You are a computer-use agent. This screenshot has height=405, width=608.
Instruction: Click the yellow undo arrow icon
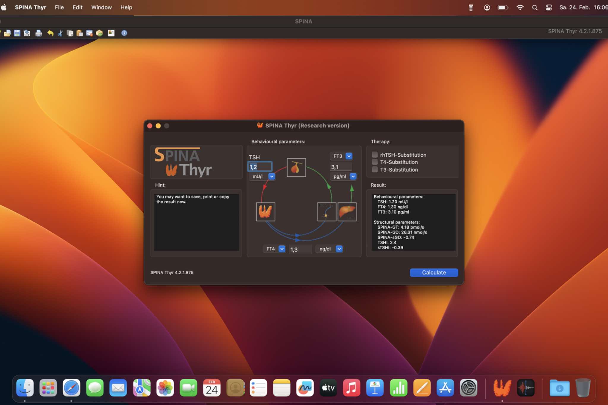pos(50,33)
